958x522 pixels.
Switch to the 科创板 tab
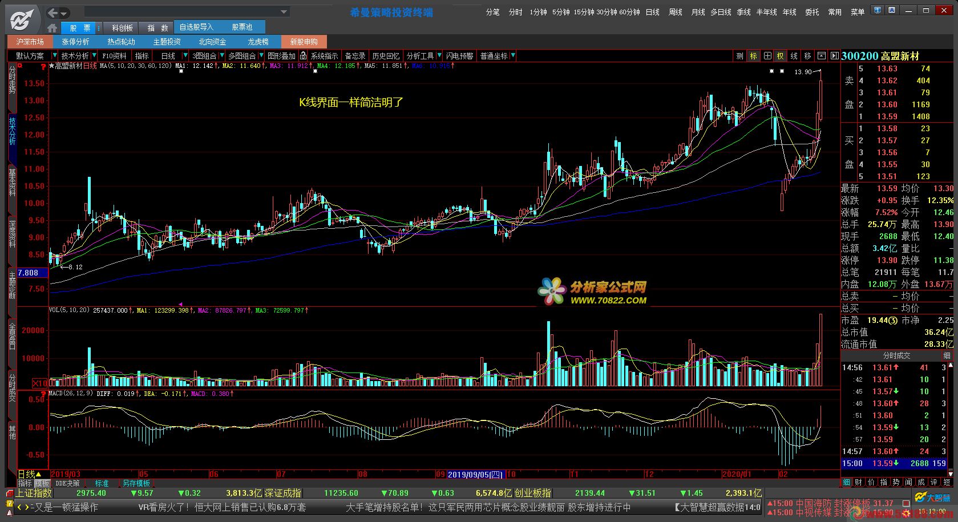122,27
